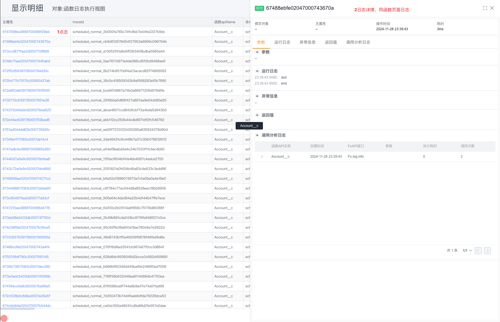Switch to the 运行日志 tab

click(x=282, y=42)
